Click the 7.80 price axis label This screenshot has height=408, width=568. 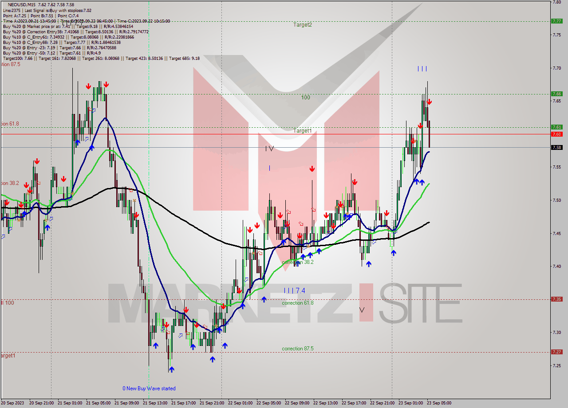coord(556,2)
